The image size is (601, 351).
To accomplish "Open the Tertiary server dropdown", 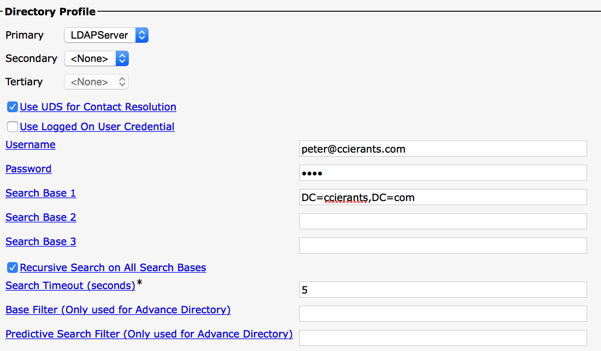I will coord(96,82).
